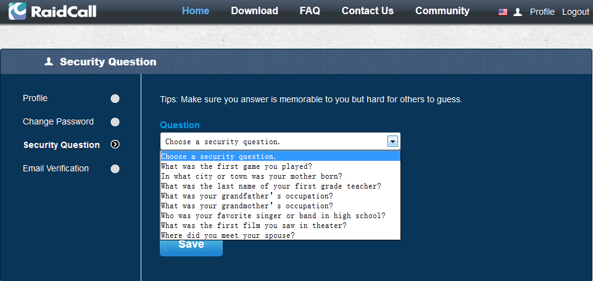The width and height of the screenshot is (593, 281).
Task: Click the Logout link
Action: click(x=575, y=12)
